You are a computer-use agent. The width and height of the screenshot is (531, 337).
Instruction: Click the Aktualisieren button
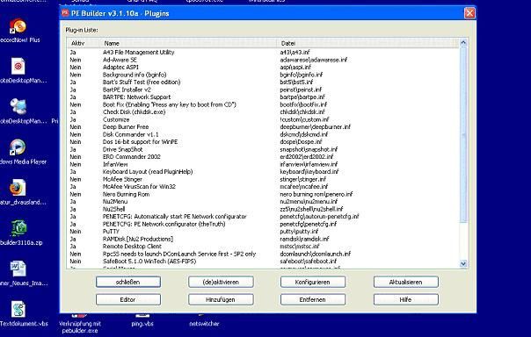tap(405, 282)
